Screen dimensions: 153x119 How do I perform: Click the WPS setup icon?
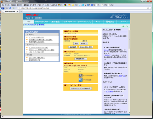[x=81, y=80]
